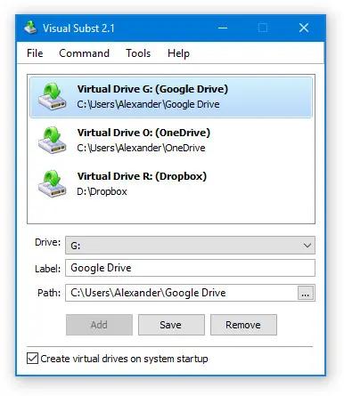
Task: Click the grayed Add button
Action: [99, 325]
